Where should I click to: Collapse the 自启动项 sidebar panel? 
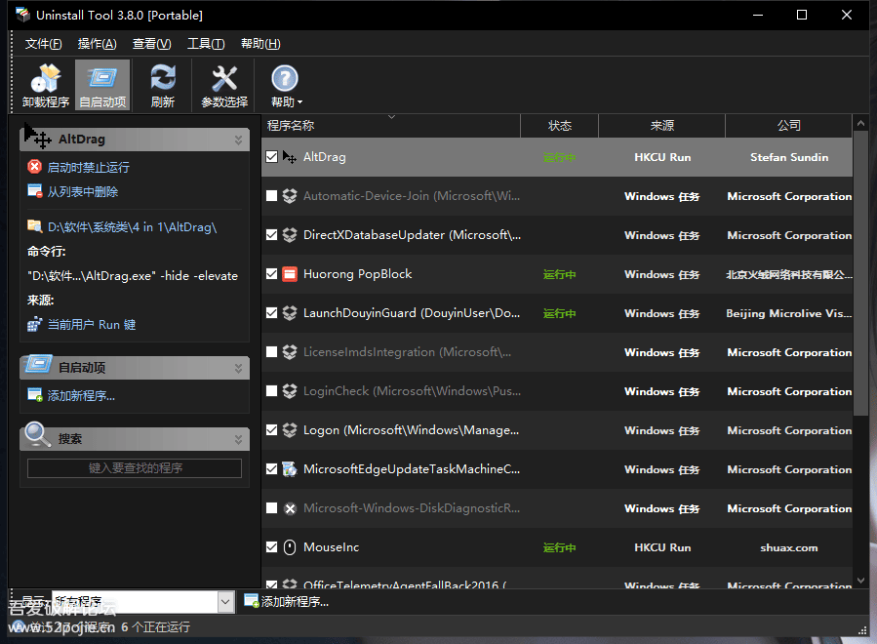click(x=238, y=368)
